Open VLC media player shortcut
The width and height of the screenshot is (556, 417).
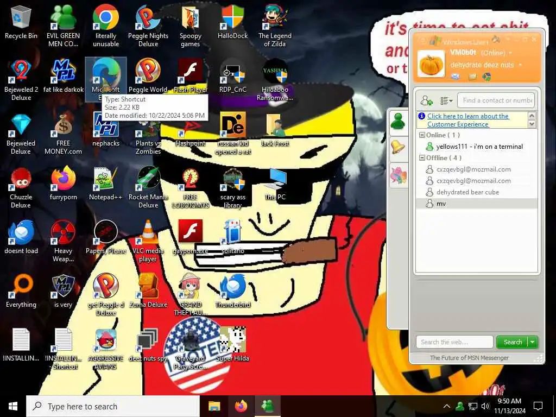(148, 242)
